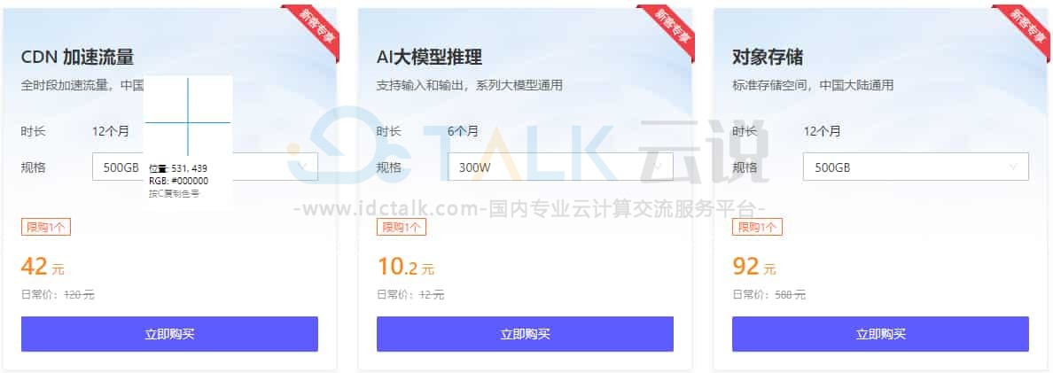Image resolution: width=1053 pixels, height=373 pixels.
Task: Open the 300W spec dropdown for AI大模型推理
Action: [525, 167]
